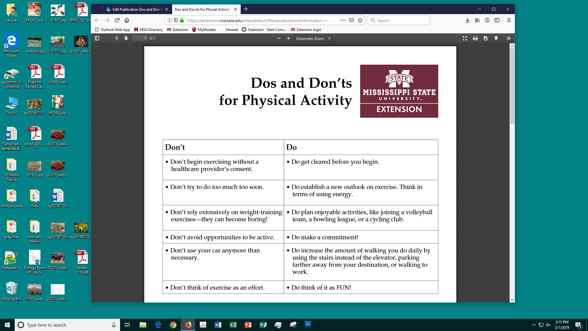
Task: Click the Firefox Search box
Action: point(399,20)
